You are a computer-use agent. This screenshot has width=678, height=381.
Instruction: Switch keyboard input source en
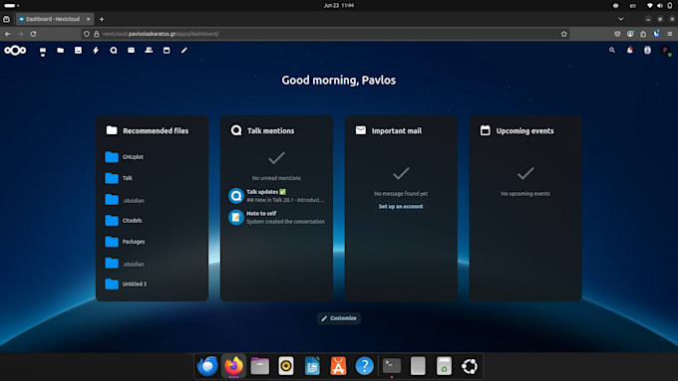point(632,6)
